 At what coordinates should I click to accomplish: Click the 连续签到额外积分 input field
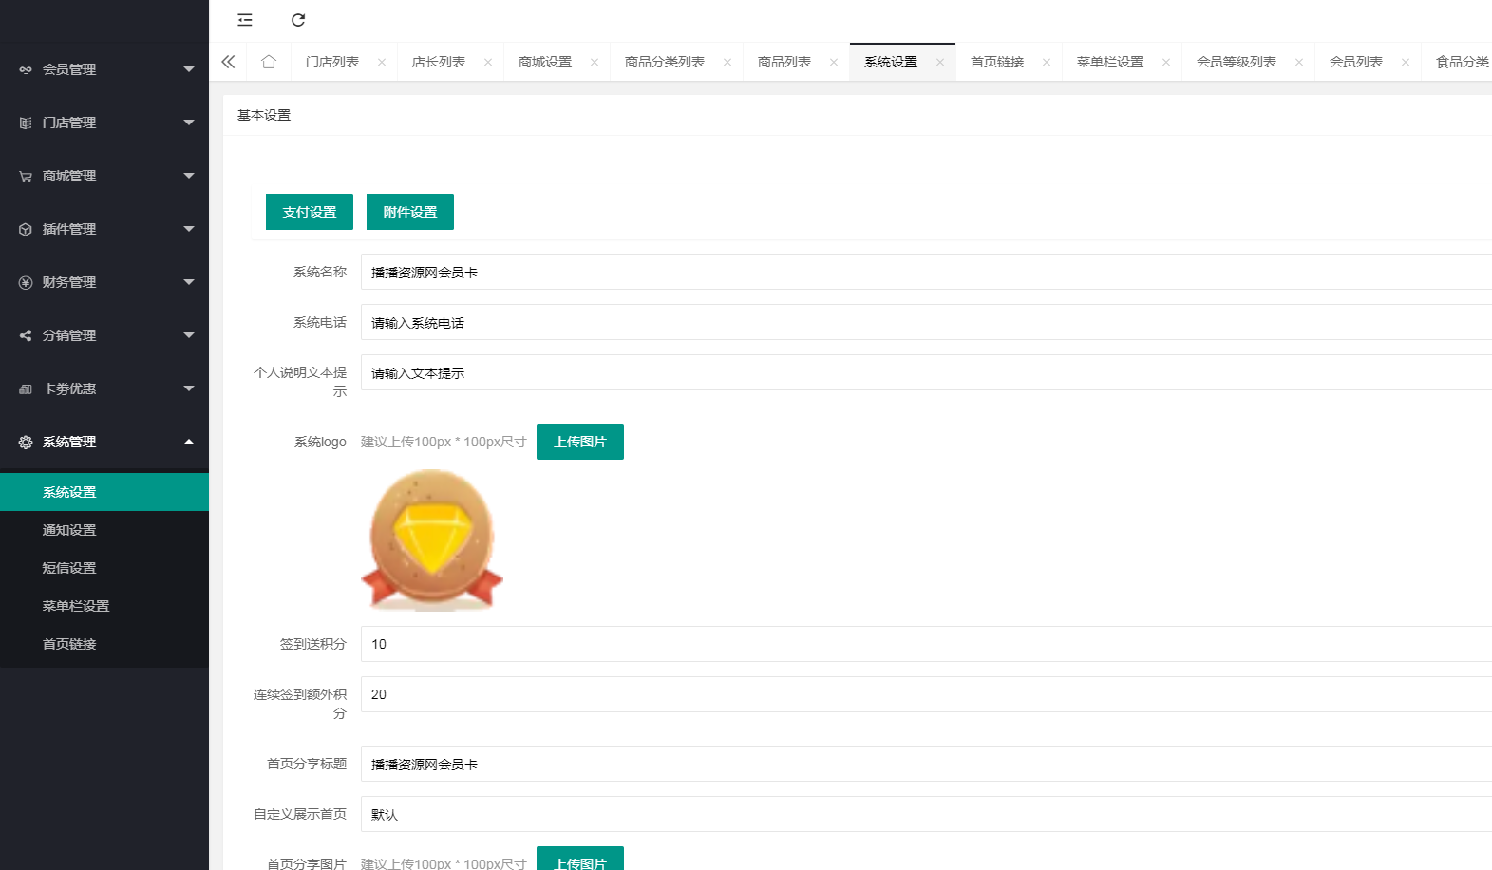926,694
